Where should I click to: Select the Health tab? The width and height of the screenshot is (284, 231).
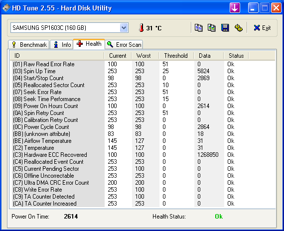coord(89,44)
